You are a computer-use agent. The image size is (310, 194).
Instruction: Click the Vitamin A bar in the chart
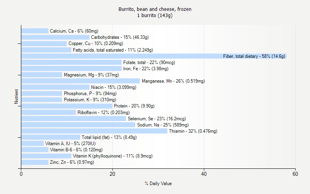pos(33,144)
